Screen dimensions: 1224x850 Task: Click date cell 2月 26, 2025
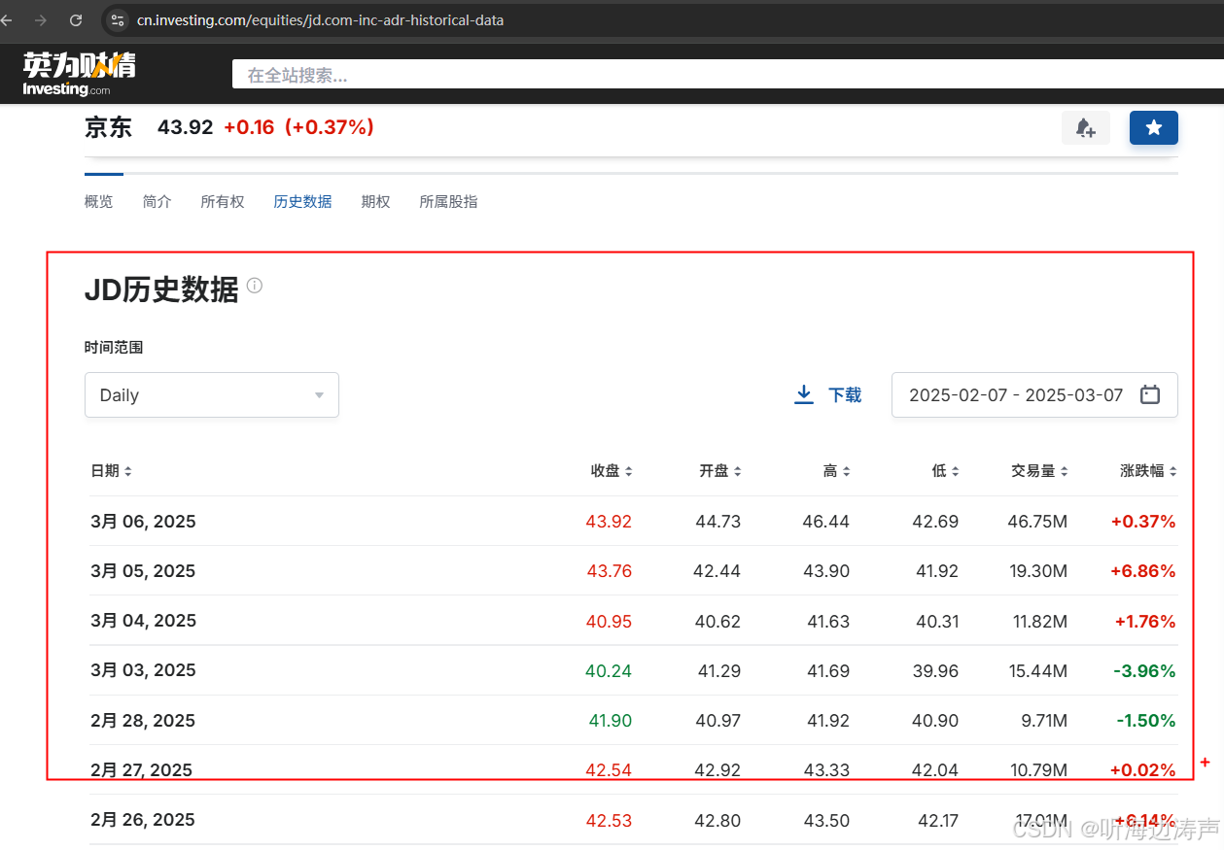[143, 820]
